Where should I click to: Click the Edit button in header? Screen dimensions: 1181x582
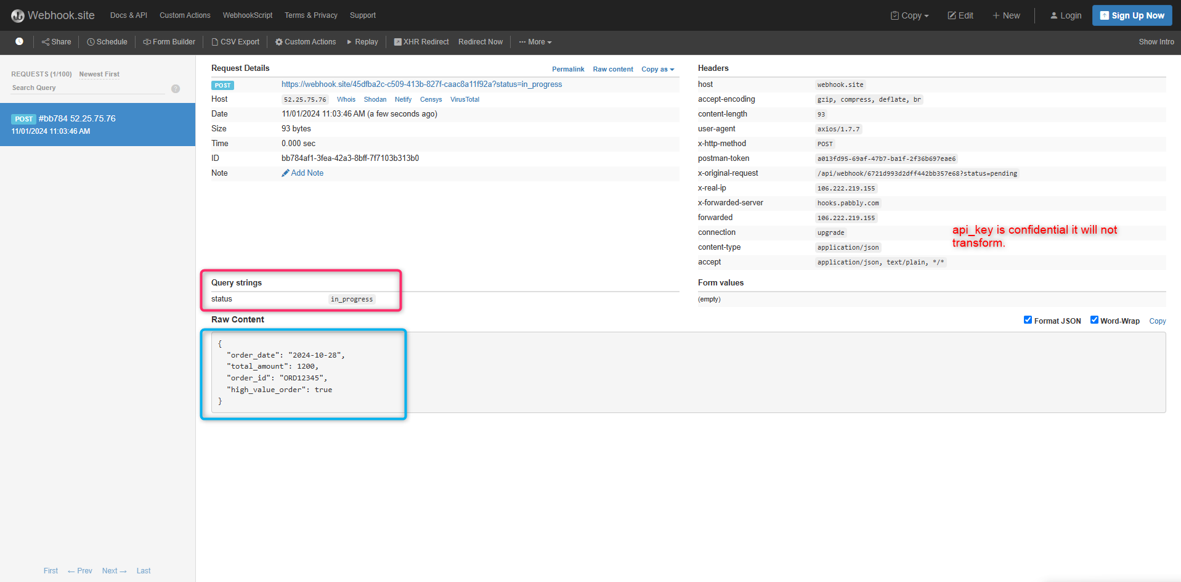960,15
